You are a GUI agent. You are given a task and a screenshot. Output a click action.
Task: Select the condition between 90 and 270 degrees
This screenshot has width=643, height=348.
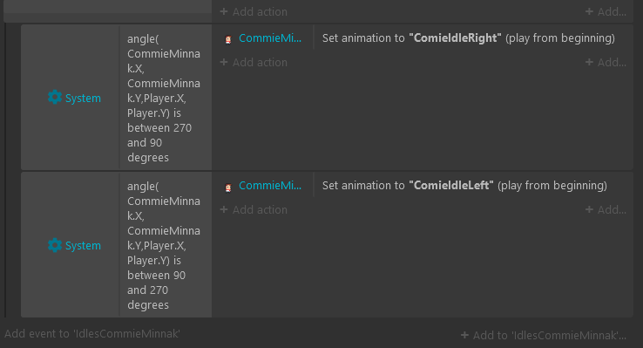tap(164, 245)
